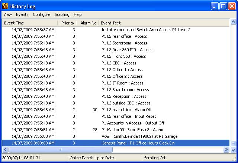
Task: Click 'Online Panels Up to Date' status
Action: (92, 158)
